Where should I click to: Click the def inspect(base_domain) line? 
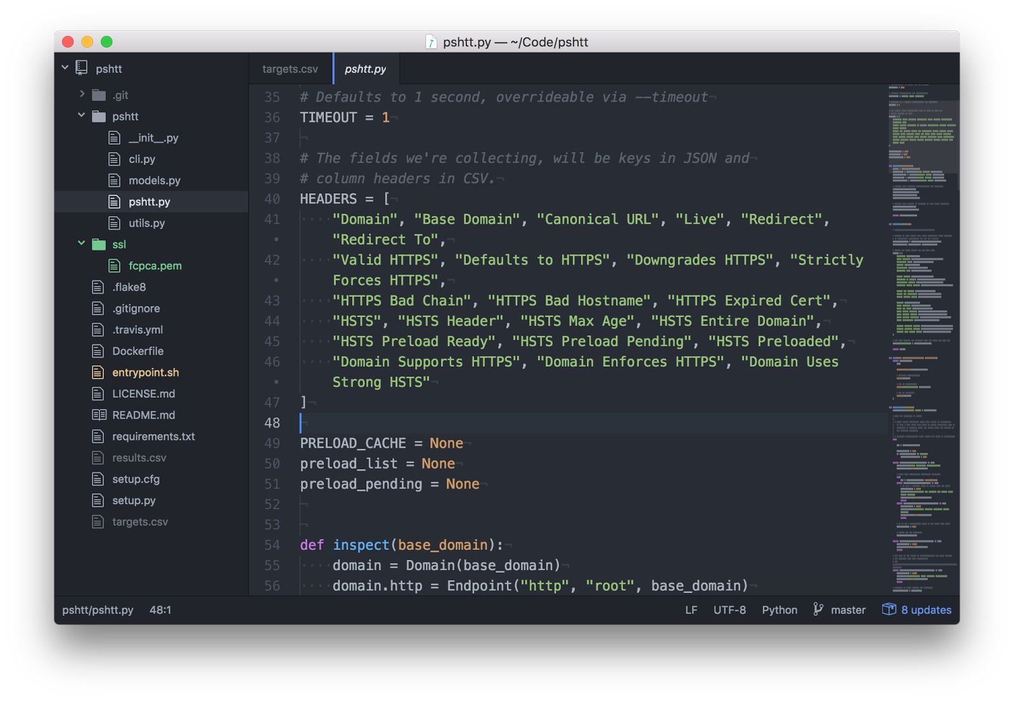coord(401,545)
